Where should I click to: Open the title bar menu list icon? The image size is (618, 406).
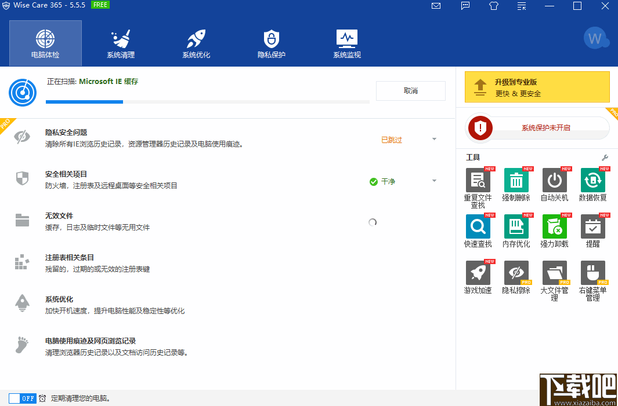click(522, 6)
